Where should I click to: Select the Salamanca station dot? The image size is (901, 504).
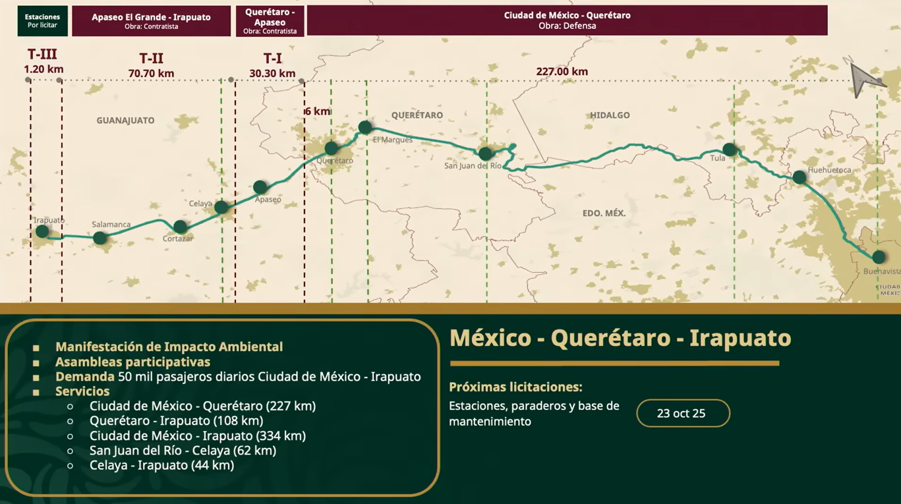[x=100, y=238]
